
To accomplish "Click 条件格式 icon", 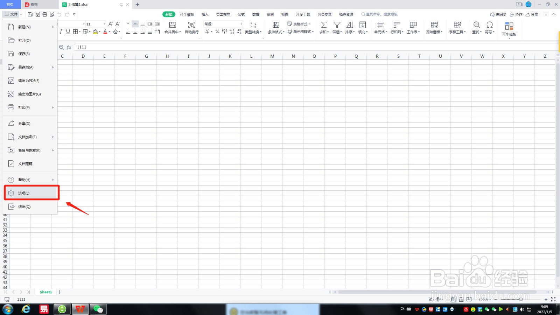I will pos(276,25).
